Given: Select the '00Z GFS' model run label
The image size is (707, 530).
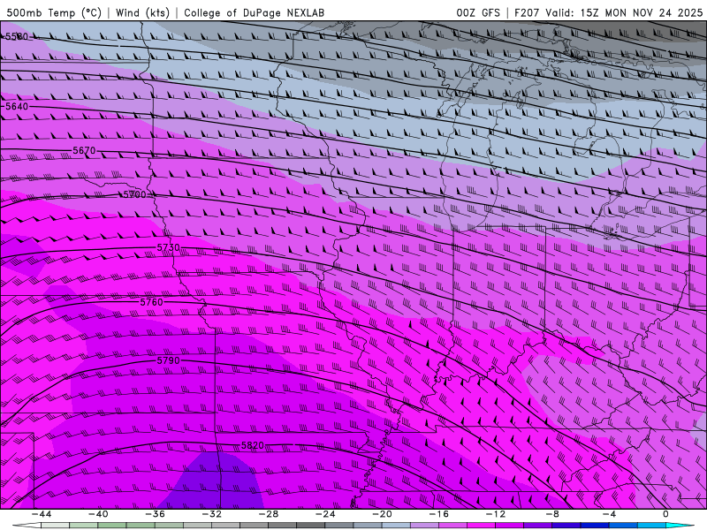Looking at the screenshot, I should click(478, 12).
